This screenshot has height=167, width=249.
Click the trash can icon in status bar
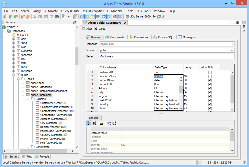(x=244, y=163)
